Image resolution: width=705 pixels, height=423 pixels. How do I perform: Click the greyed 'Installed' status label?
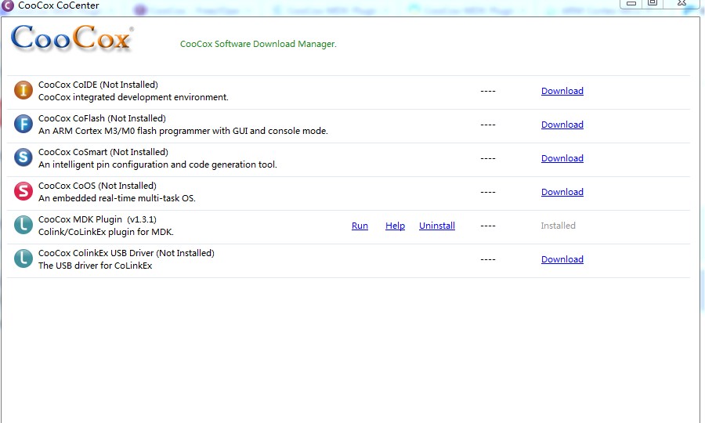point(558,226)
